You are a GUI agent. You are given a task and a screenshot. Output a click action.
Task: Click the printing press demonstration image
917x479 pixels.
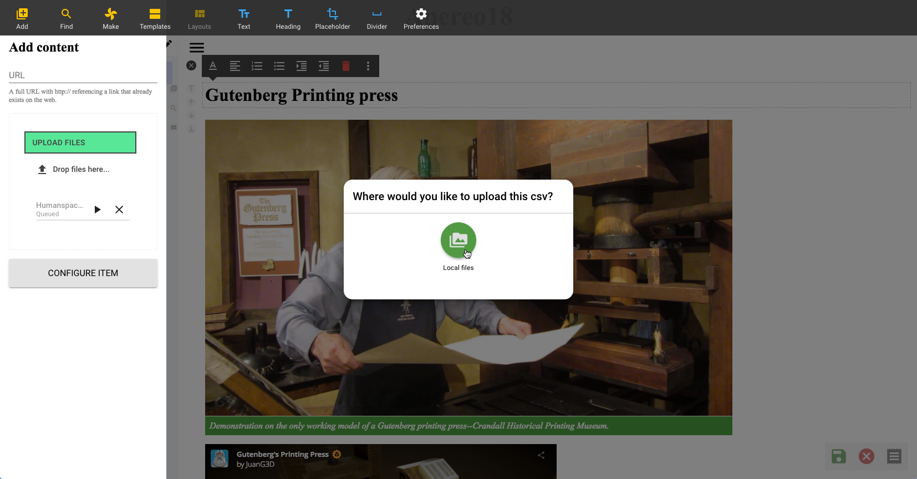tap(468, 268)
